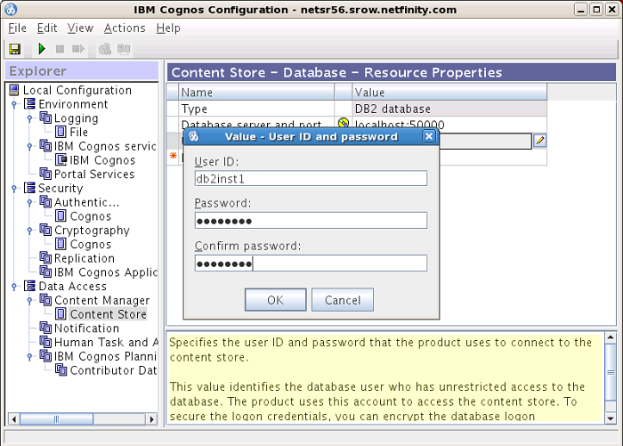
Task: Click the Content Store node icon
Action: tap(61, 314)
